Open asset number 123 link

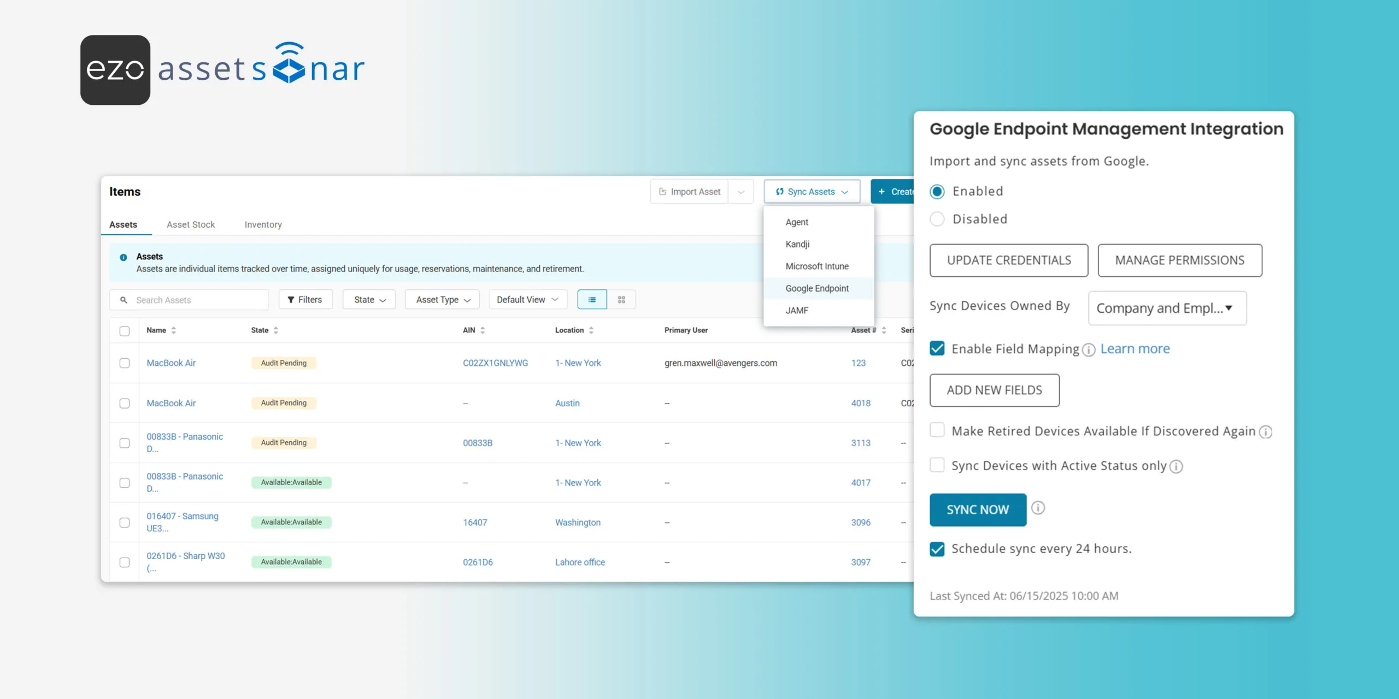coord(859,363)
